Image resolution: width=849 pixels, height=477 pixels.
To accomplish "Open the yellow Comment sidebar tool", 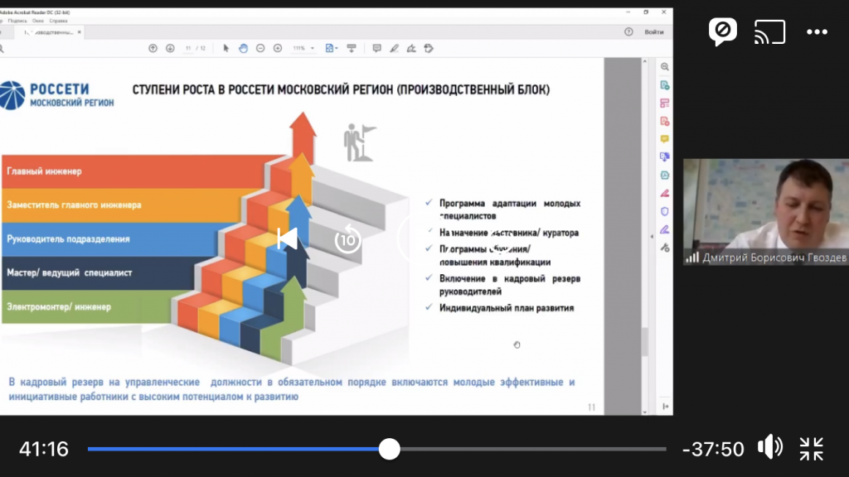I will click(x=664, y=139).
